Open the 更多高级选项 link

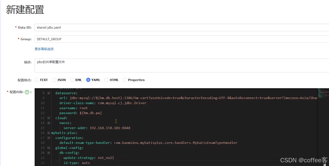tap(44, 49)
